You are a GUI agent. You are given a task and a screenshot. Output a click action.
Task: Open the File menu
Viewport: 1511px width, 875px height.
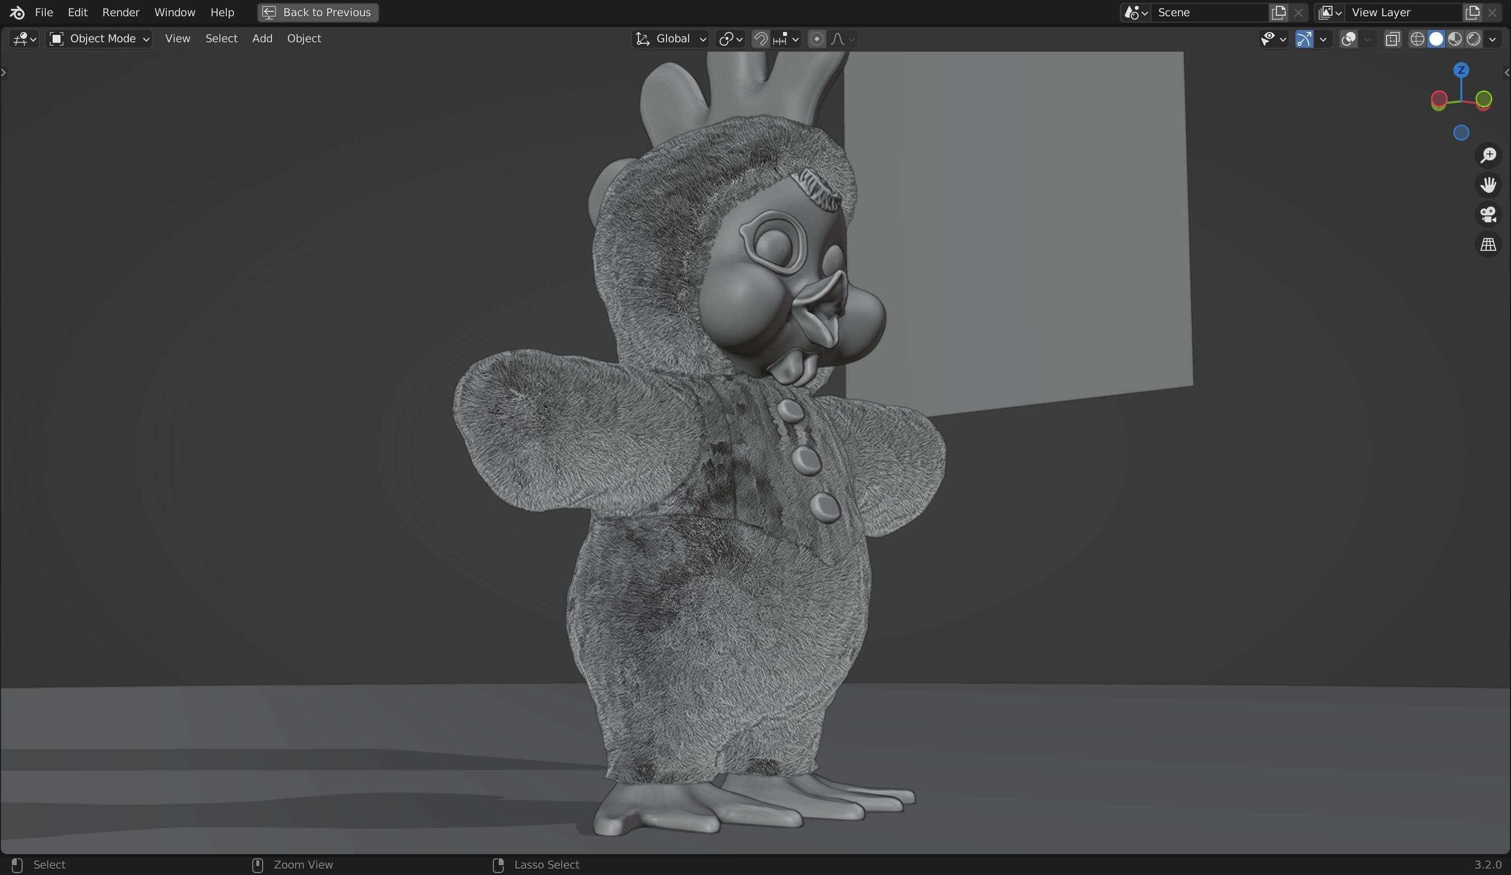[x=44, y=13]
